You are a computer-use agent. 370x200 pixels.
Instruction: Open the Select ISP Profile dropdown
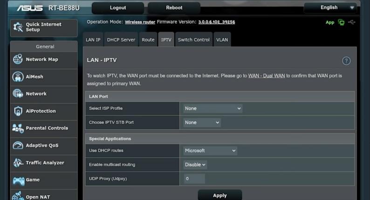212,108
